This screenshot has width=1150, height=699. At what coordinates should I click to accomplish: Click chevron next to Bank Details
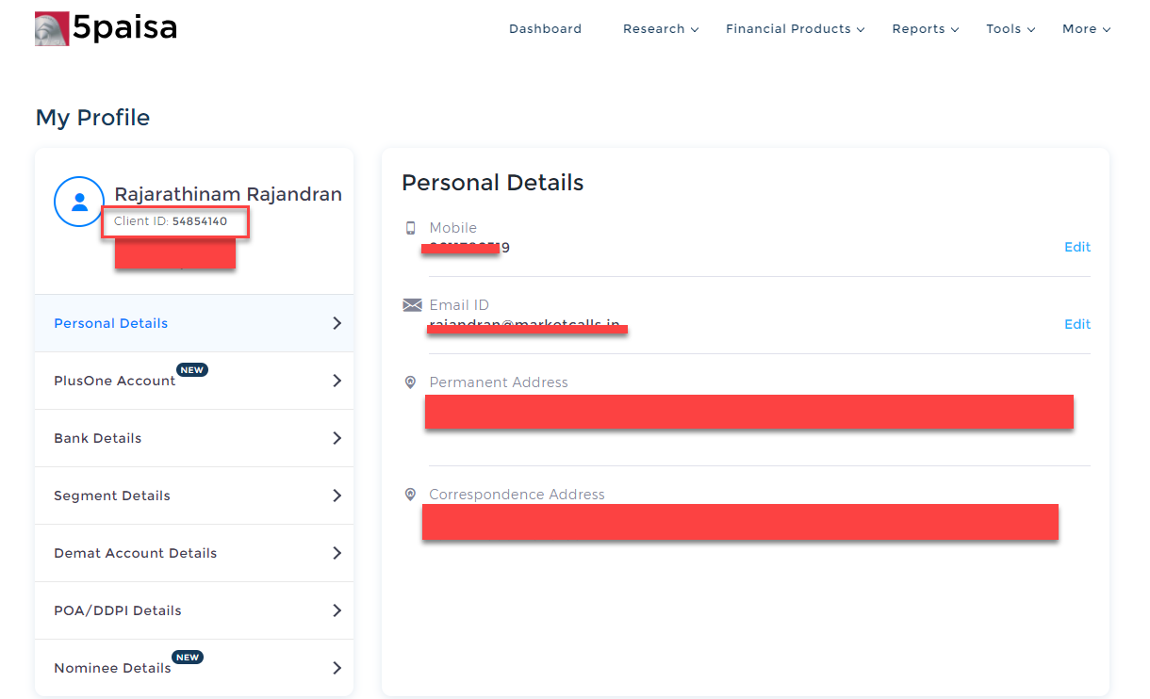(x=337, y=438)
